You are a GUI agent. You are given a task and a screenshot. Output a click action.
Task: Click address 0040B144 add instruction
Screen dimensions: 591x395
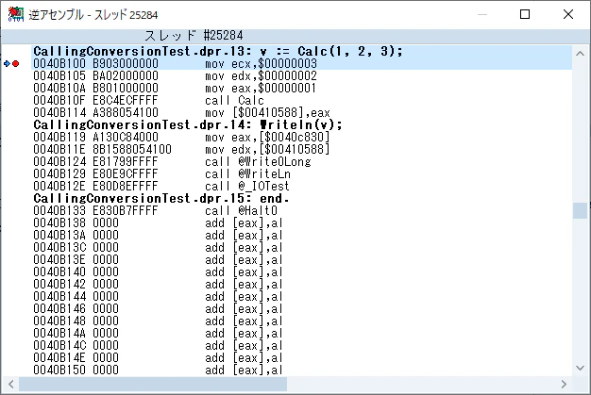click(x=301, y=296)
